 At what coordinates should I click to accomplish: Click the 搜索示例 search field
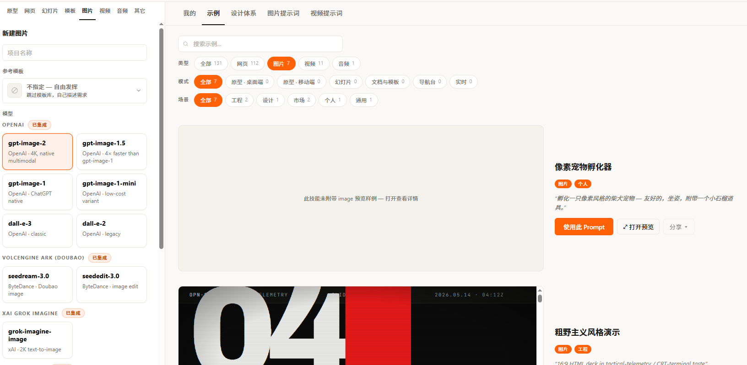pyautogui.click(x=260, y=44)
